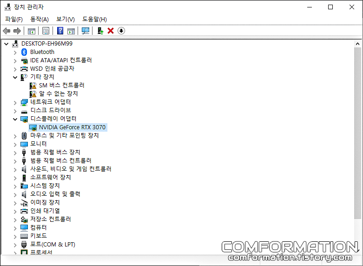Viewport: 363px width, 266px height.
Task: Toggle the action pane toolbar icon
Action: [x=71, y=31]
